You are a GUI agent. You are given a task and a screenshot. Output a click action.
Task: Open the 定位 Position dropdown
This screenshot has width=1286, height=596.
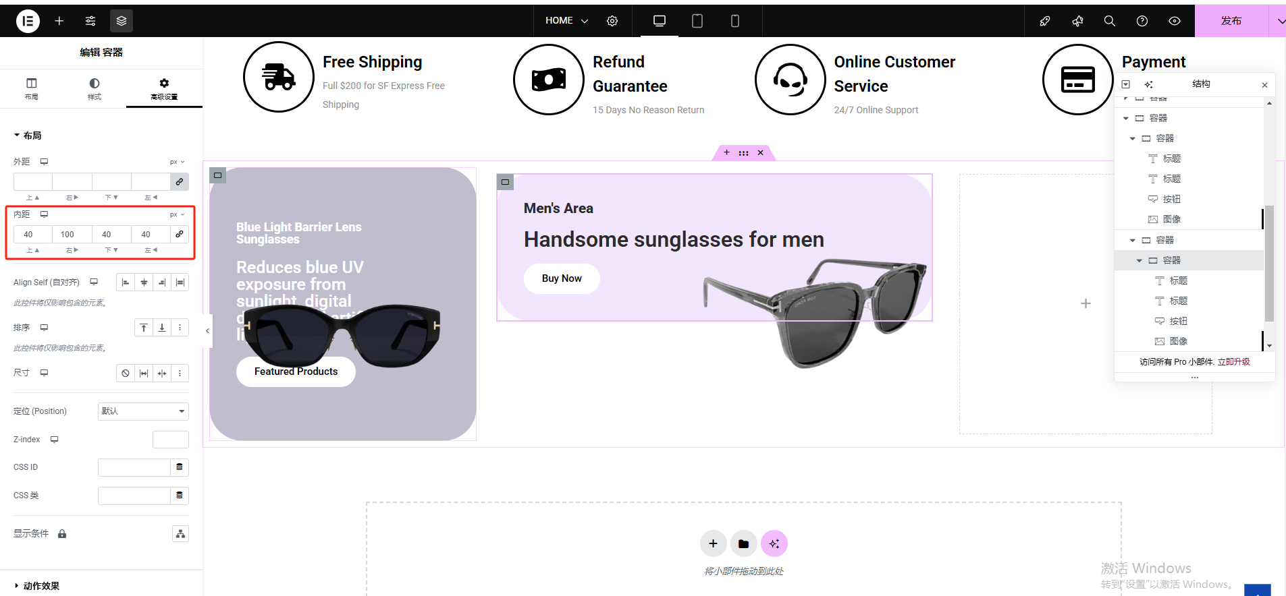[x=143, y=411]
